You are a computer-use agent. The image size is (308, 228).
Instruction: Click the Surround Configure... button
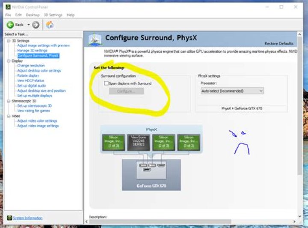[127, 91]
